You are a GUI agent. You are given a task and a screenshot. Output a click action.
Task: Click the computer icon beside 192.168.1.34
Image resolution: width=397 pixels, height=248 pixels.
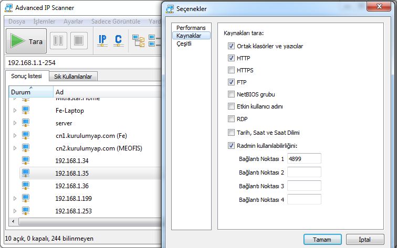click(26, 160)
